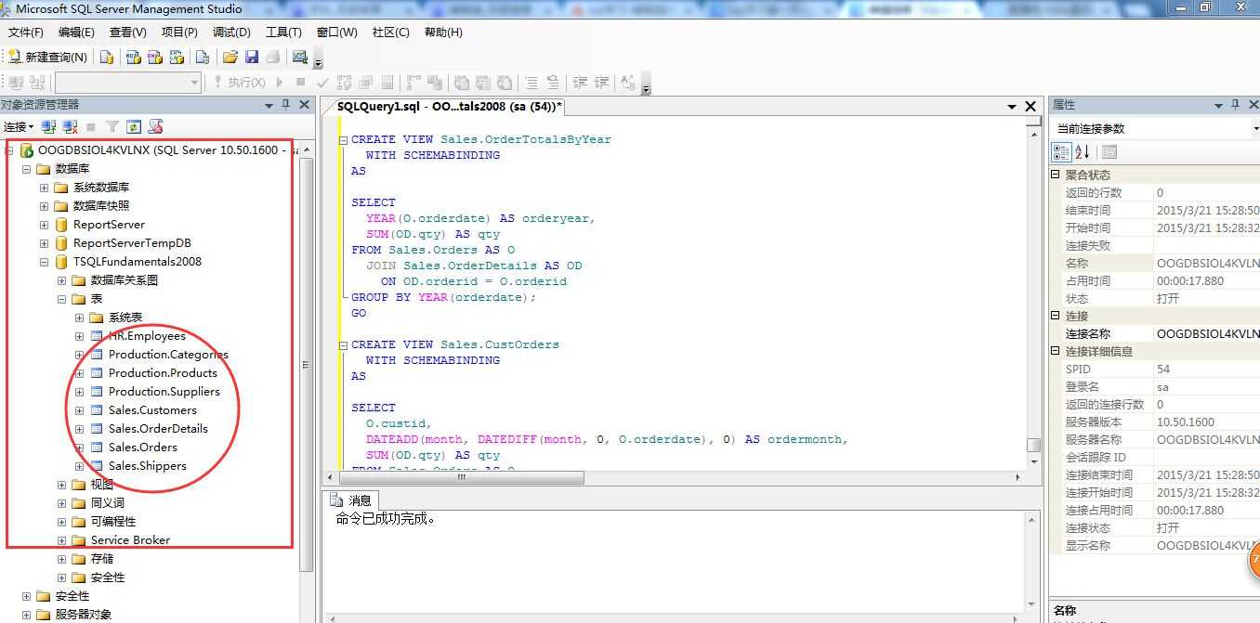
Task: Click the editor horizontal scrollbar thumb
Action: click(460, 477)
